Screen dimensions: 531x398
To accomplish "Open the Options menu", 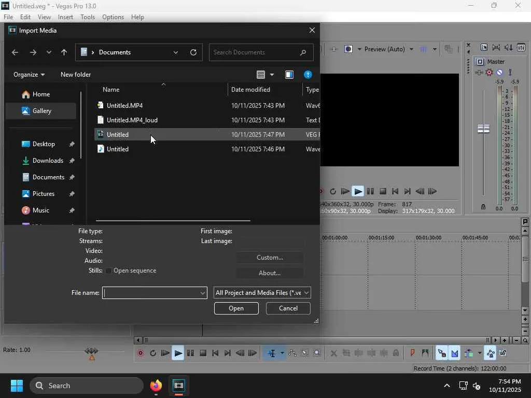I will click(x=113, y=17).
